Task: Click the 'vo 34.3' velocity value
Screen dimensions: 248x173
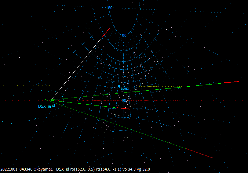Action: [x=129, y=169]
